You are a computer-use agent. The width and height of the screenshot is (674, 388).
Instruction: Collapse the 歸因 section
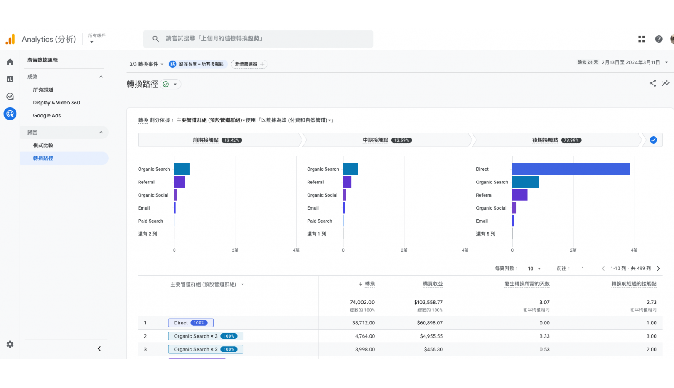click(101, 133)
